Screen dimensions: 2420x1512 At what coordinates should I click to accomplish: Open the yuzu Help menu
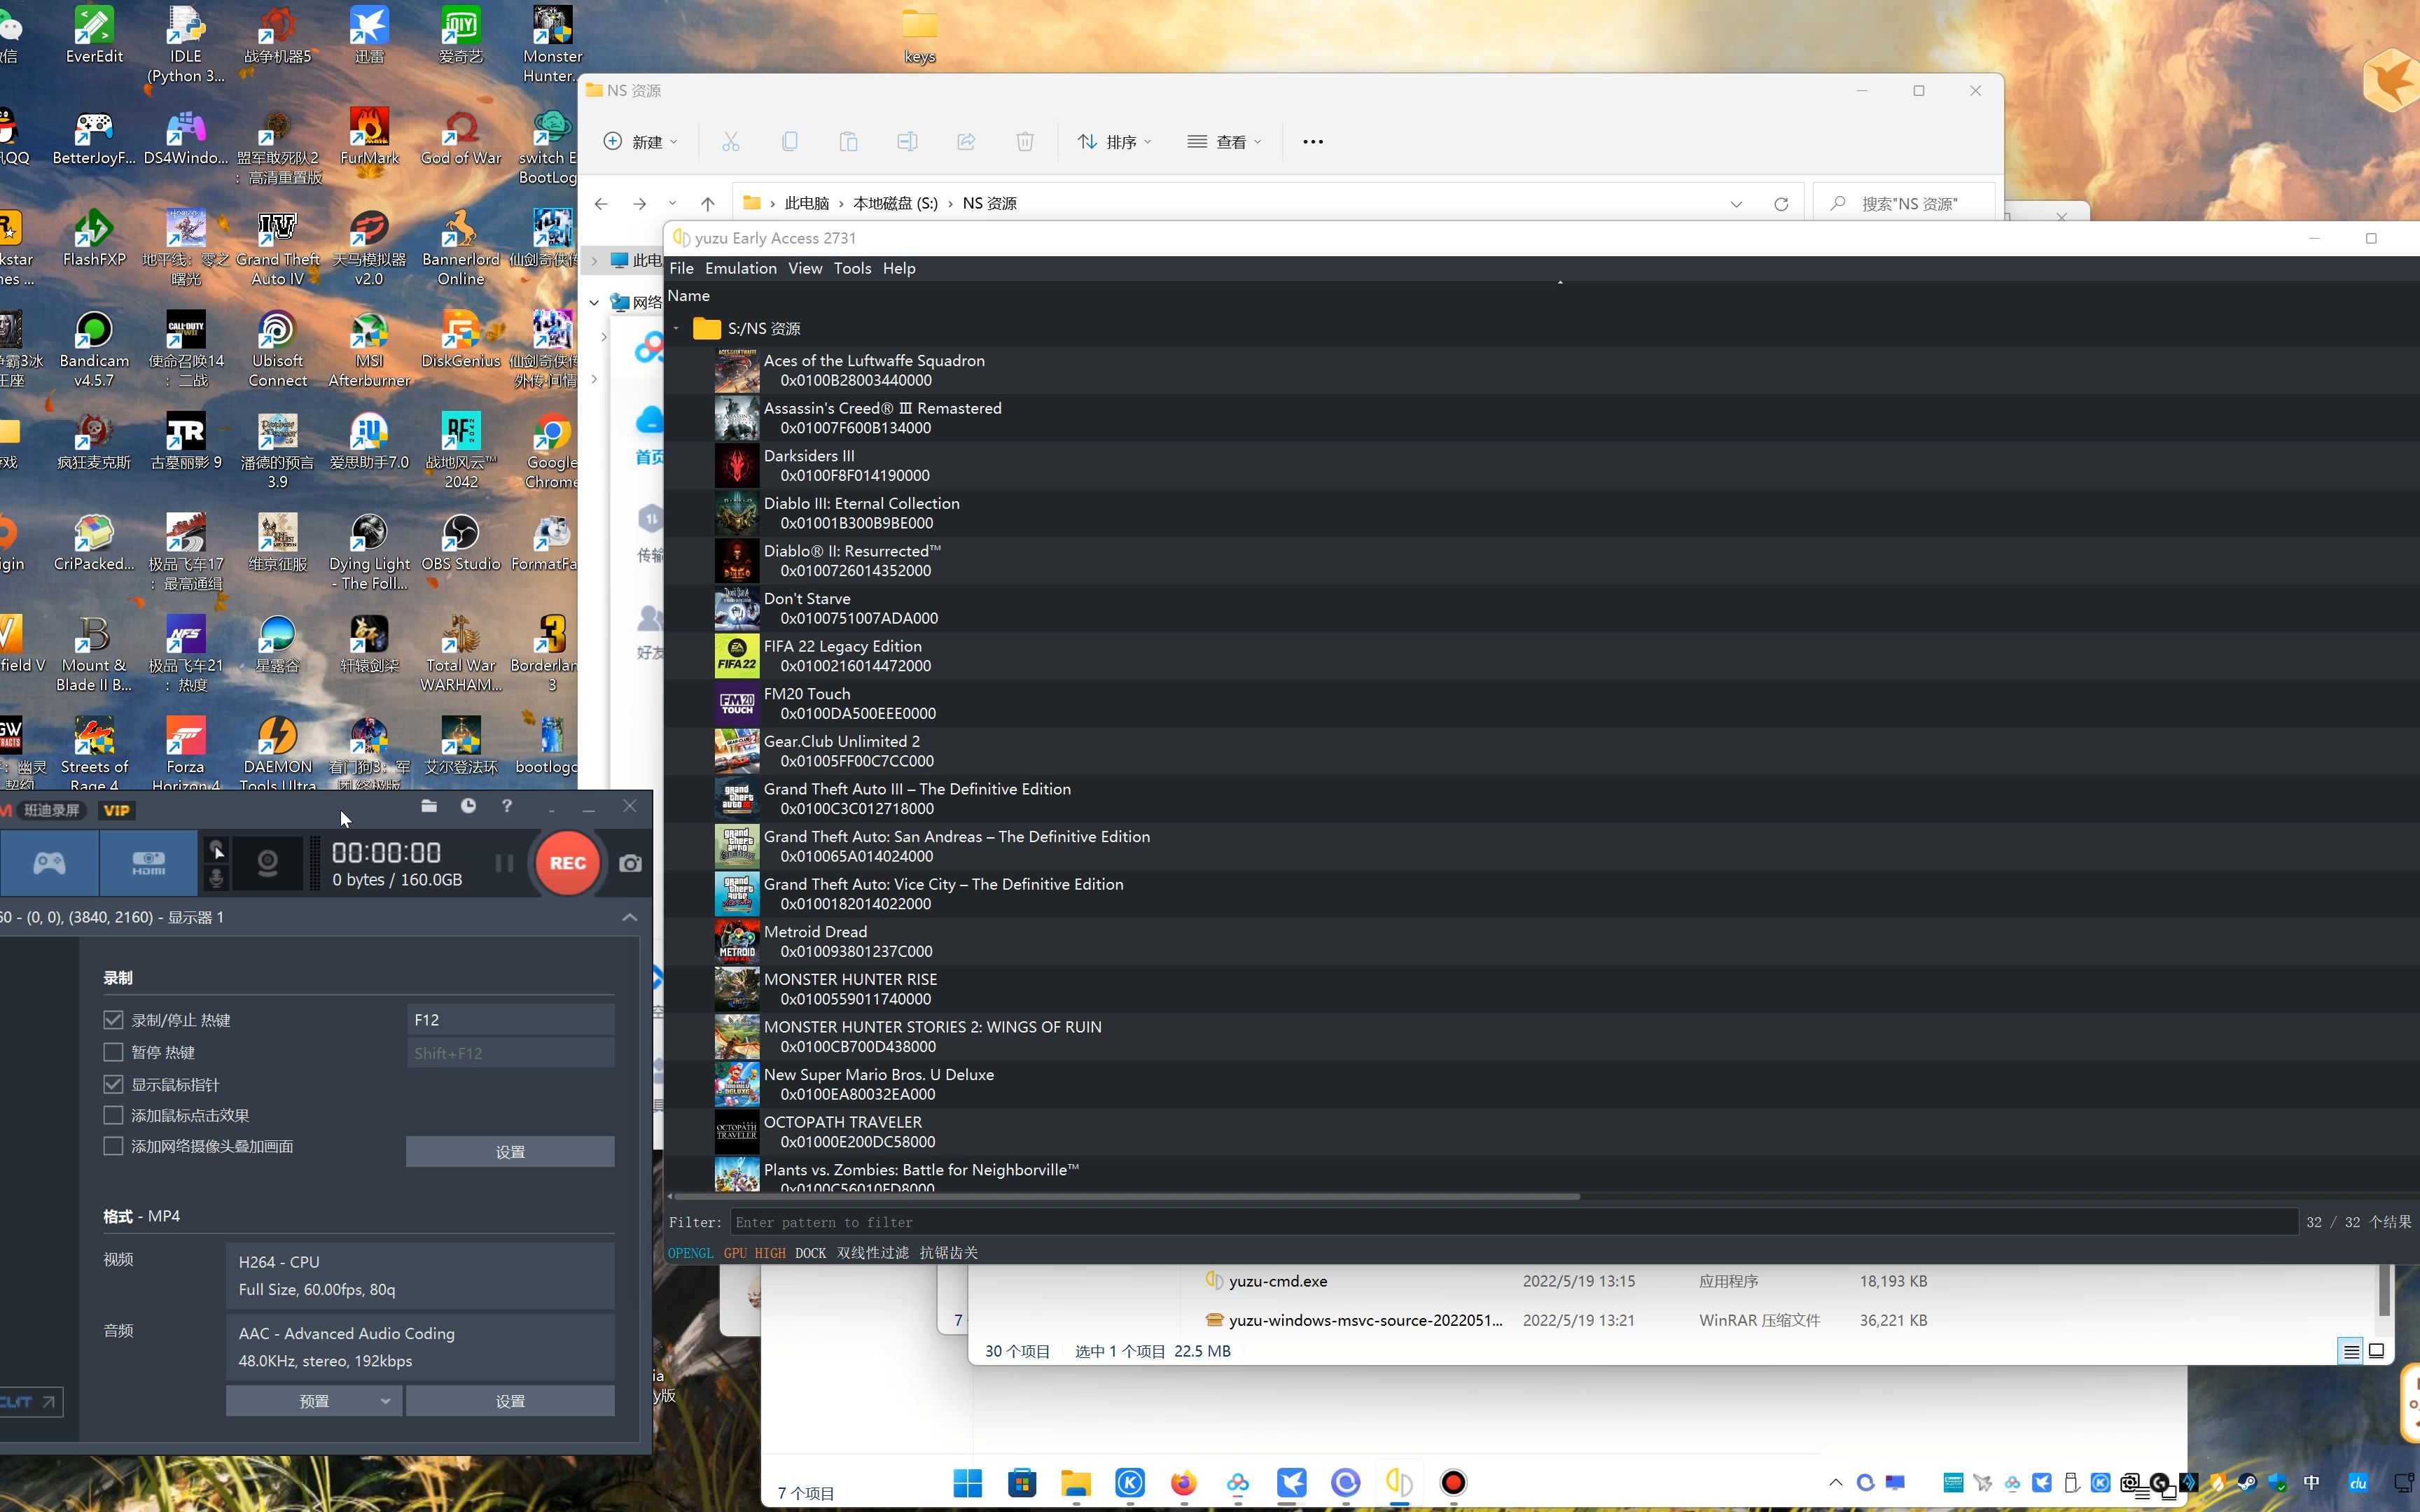point(899,268)
